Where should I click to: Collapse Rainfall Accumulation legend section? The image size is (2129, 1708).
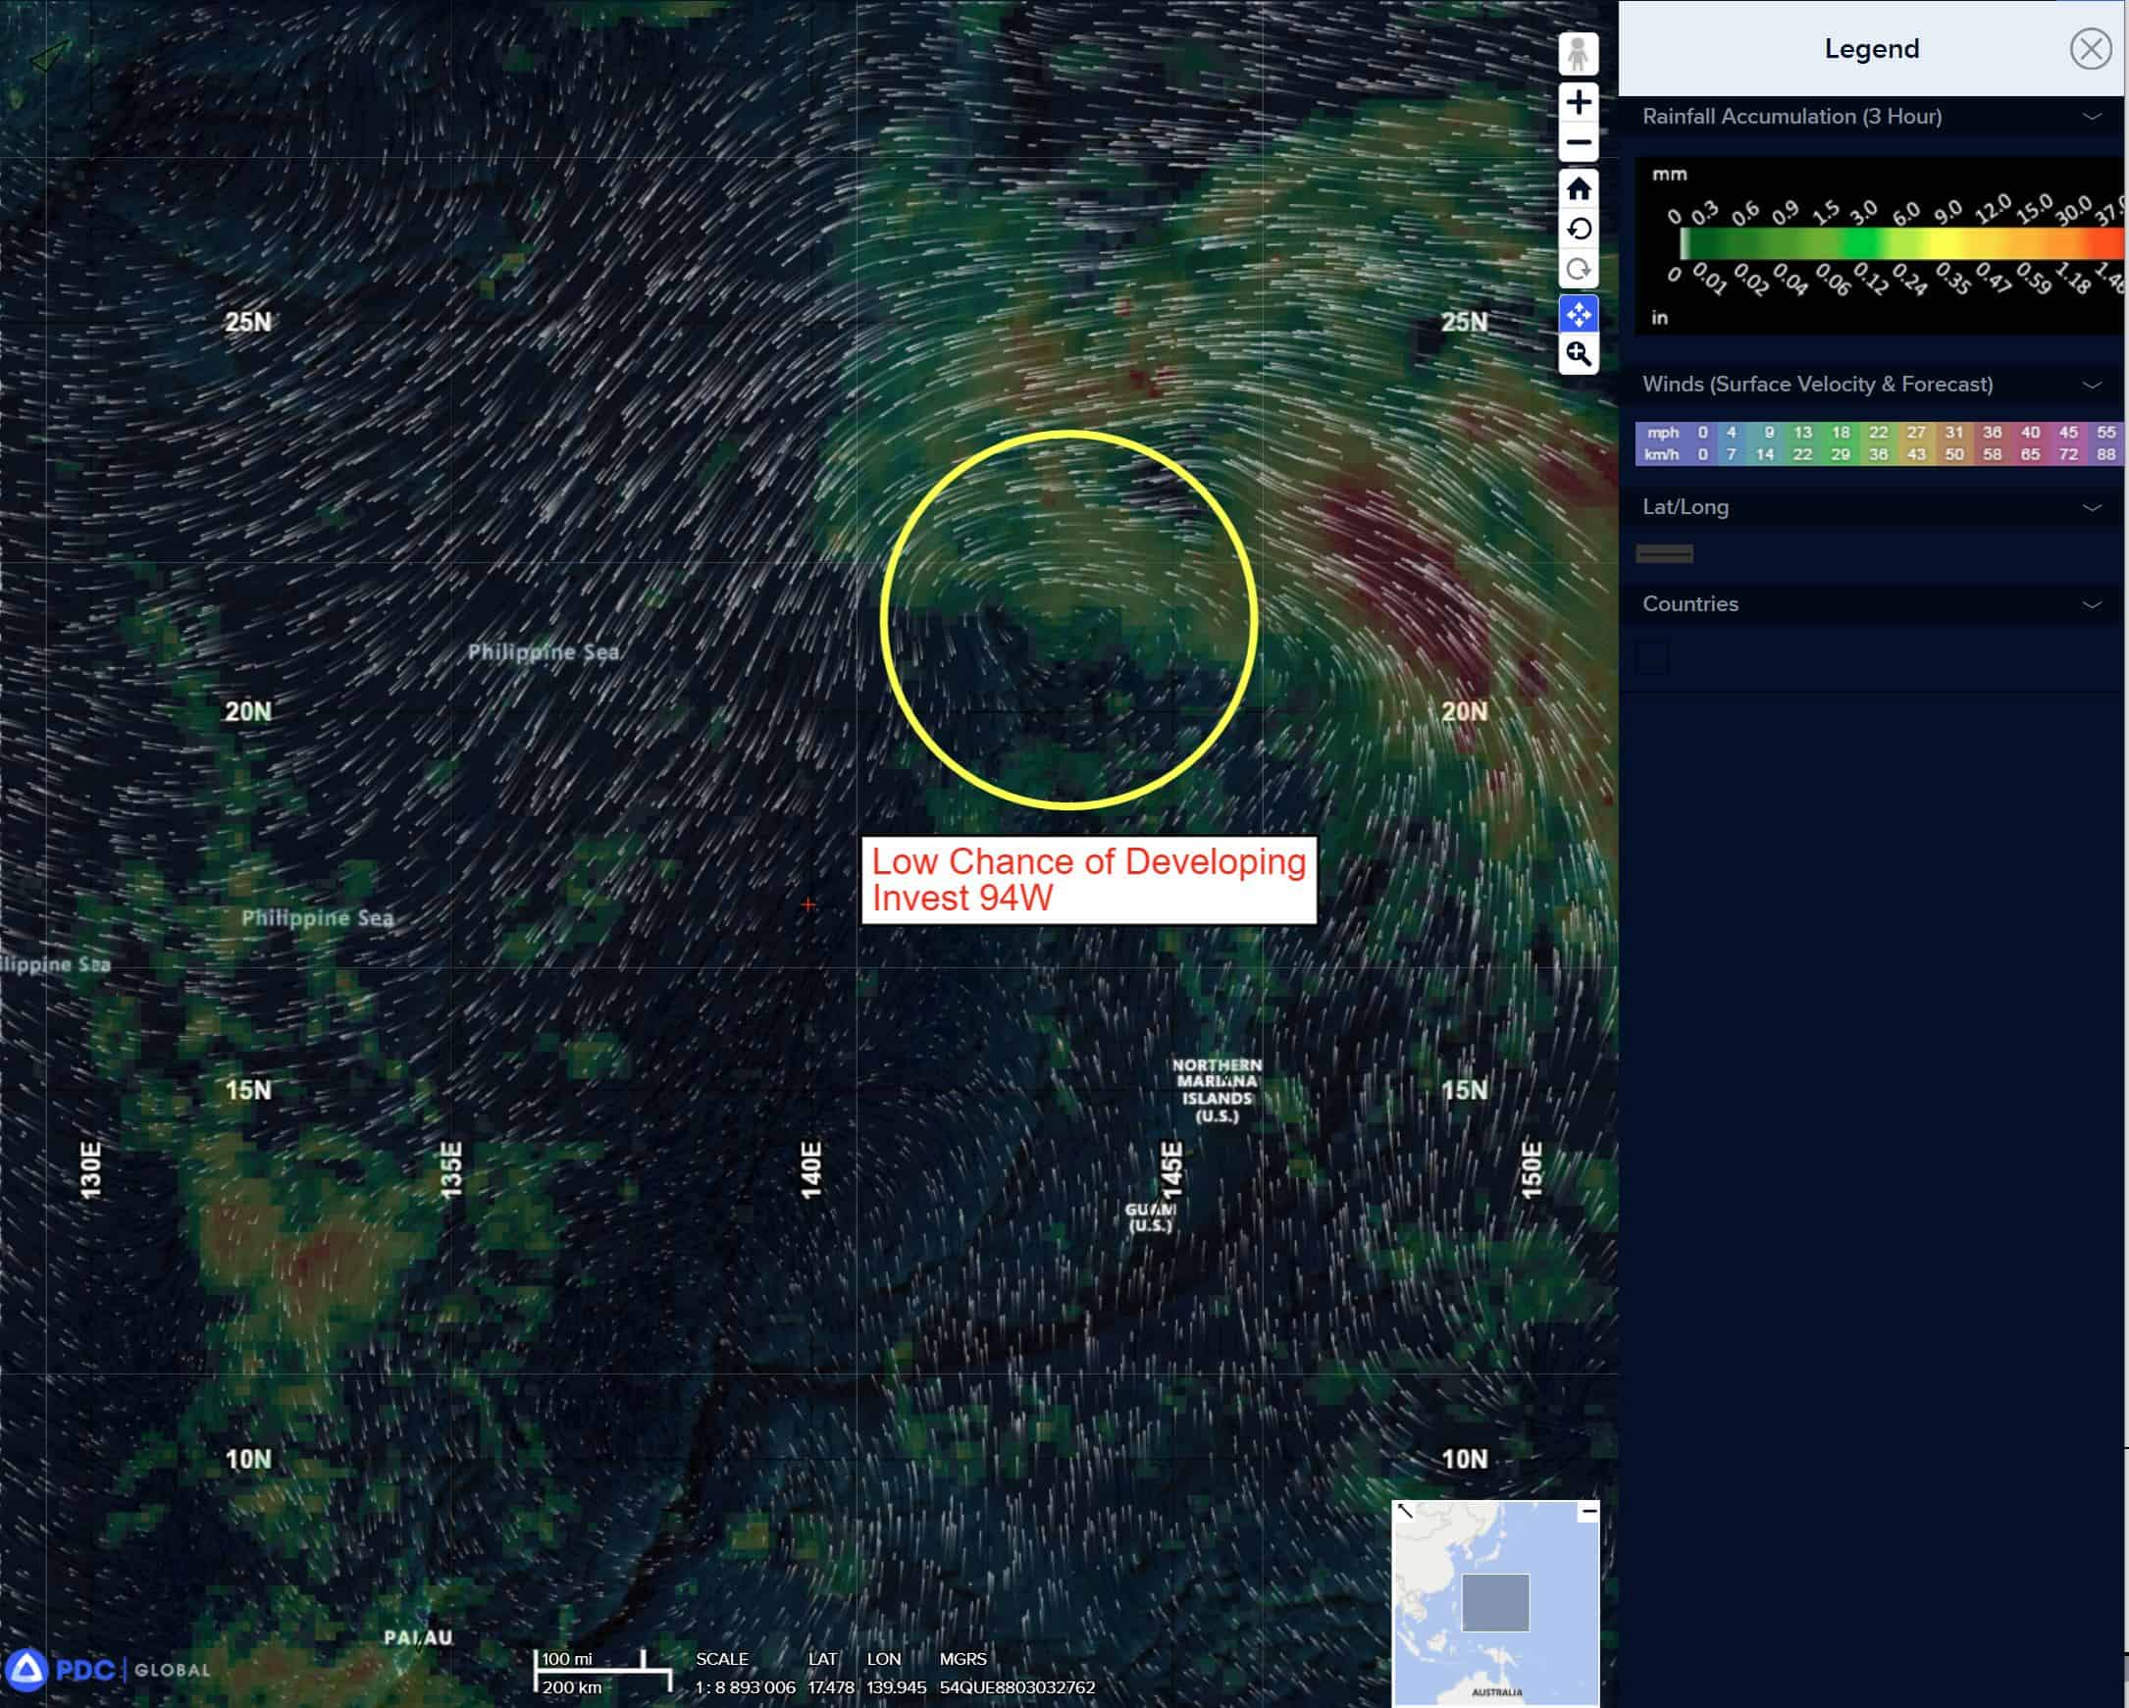[x=2092, y=117]
